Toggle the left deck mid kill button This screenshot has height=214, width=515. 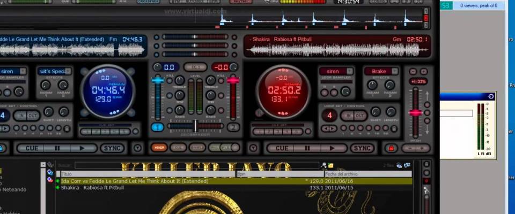pos(170,95)
